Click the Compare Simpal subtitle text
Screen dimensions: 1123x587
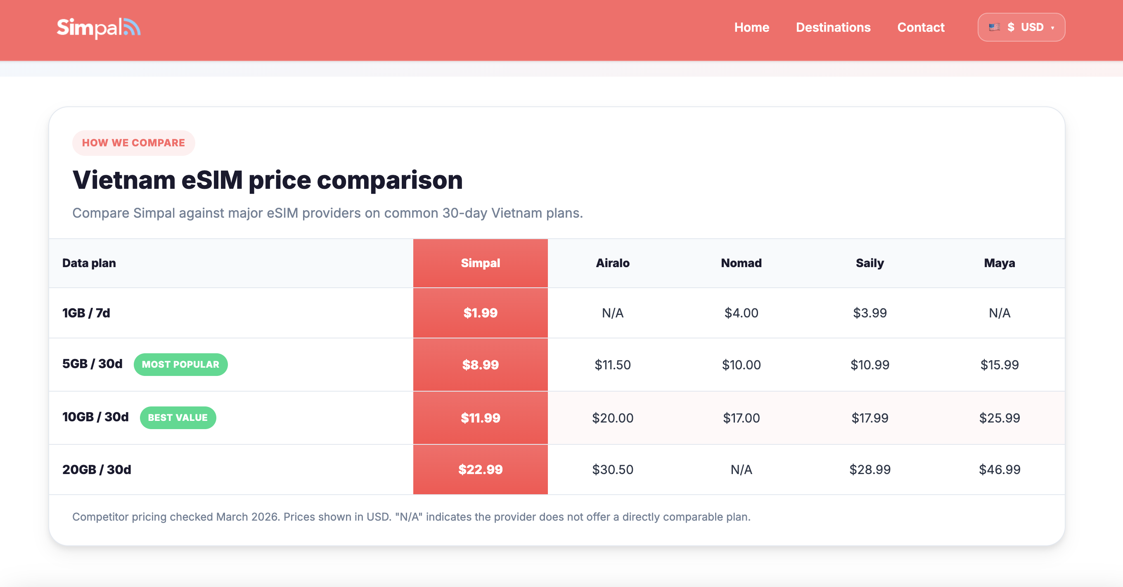327,213
